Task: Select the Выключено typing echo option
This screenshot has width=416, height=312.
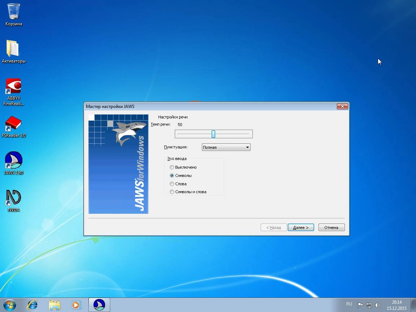Action: [x=183, y=167]
